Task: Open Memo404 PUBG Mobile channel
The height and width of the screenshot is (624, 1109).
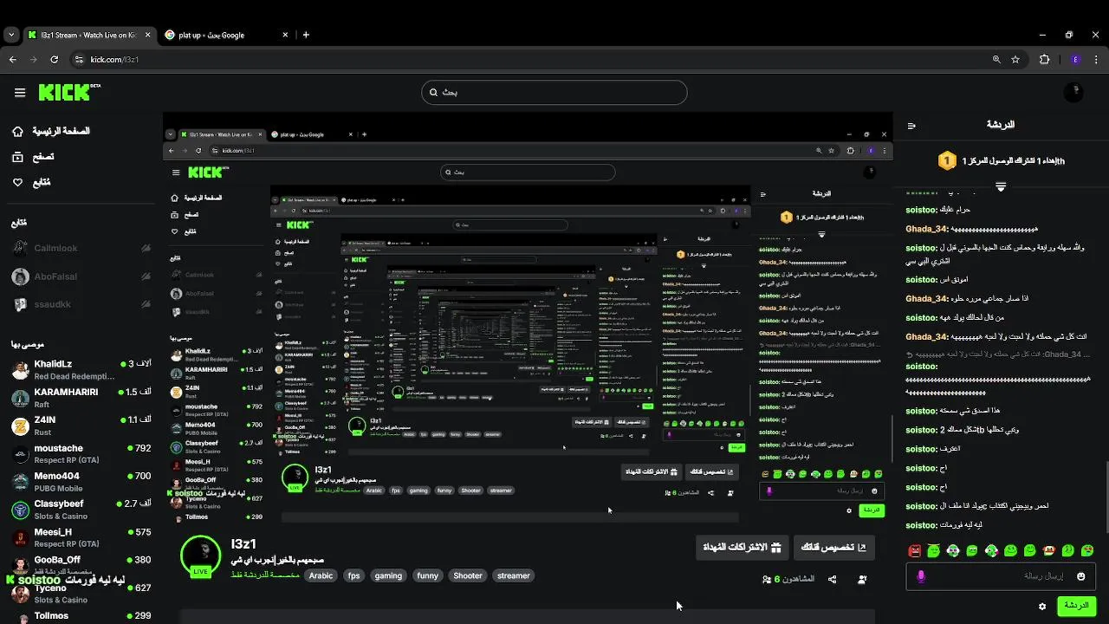Action: click(x=81, y=482)
